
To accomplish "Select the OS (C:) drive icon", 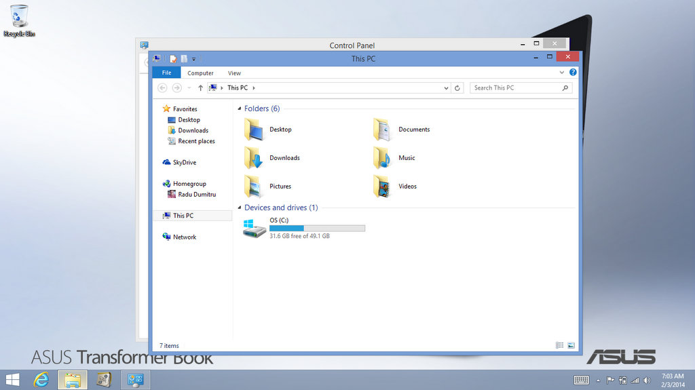I will [255, 228].
